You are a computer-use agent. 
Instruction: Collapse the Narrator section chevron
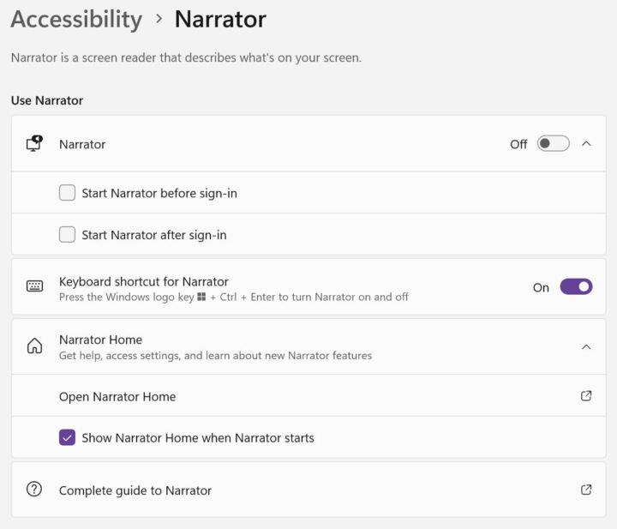point(586,144)
